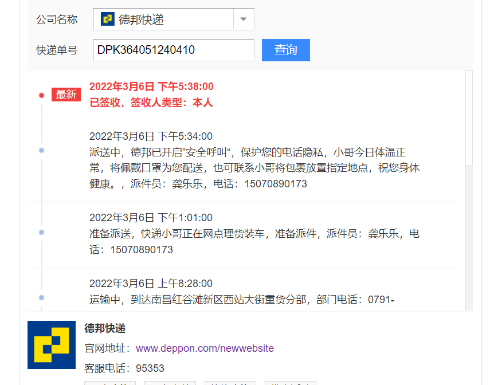The image size is (494, 385).
Task: Open the www.deppon.com/newwebsite link
Action: [x=205, y=348]
